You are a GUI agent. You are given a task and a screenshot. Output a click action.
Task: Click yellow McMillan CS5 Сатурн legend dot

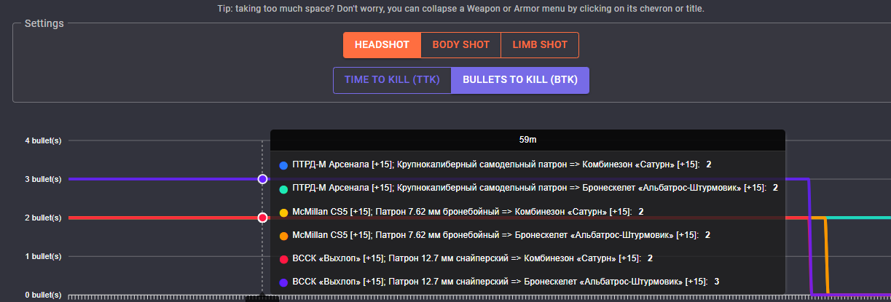point(283,212)
